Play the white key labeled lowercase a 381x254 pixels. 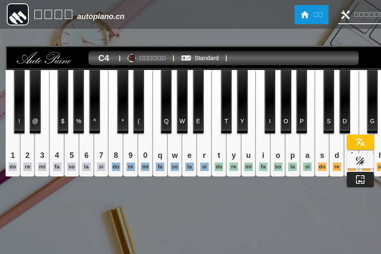307,155
